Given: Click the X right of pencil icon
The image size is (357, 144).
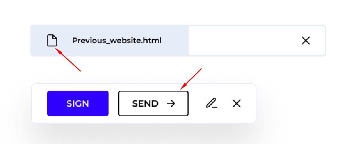Looking at the screenshot, I should coord(237,103).
